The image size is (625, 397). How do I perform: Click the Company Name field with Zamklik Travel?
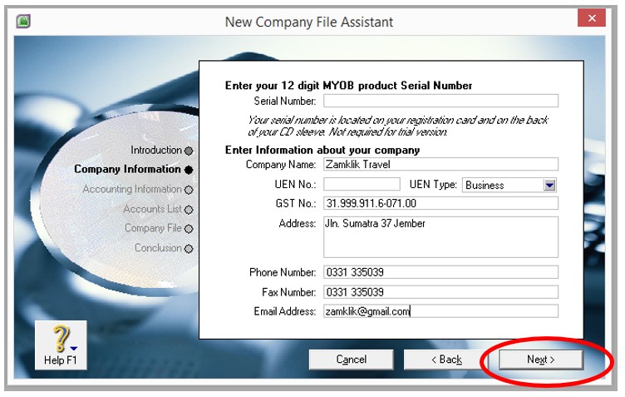pyautogui.click(x=440, y=165)
